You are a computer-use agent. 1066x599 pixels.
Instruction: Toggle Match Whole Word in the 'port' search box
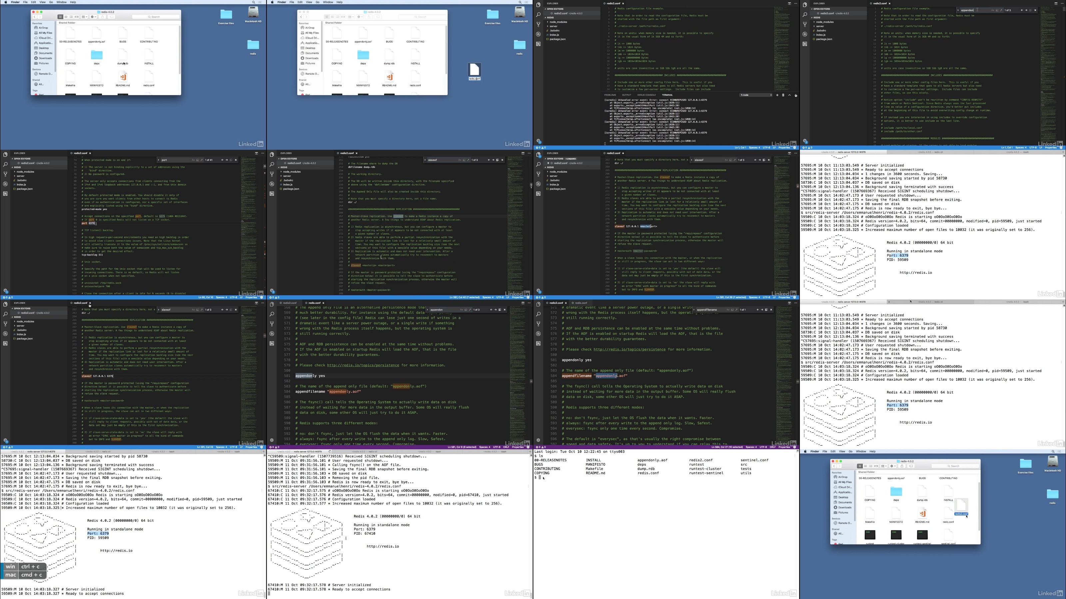click(198, 160)
